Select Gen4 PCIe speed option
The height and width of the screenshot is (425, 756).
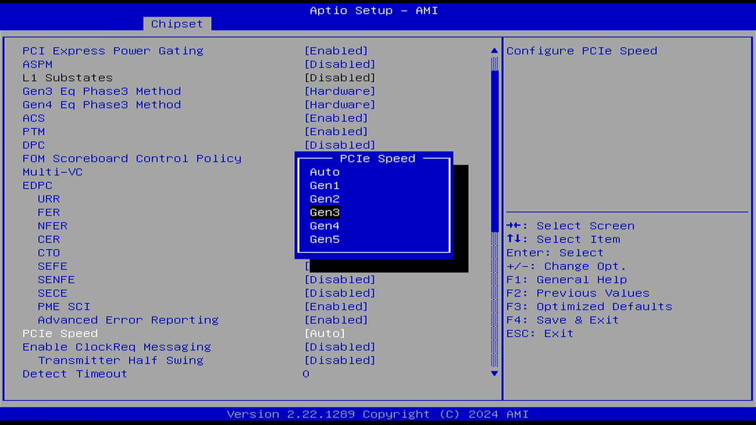(324, 226)
